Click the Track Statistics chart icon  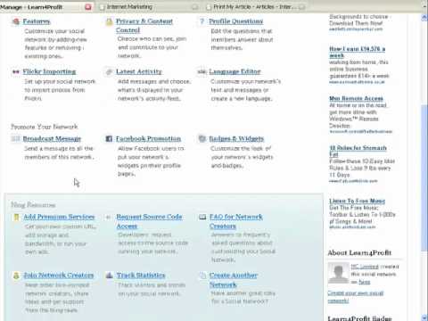[109, 276]
